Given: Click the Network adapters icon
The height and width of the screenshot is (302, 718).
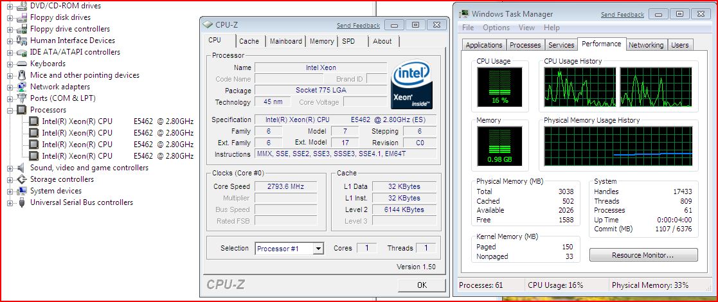Looking at the screenshot, I should pyautogui.click(x=21, y=87).
